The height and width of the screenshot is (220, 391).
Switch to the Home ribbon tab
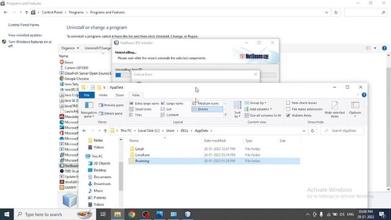click(x=103, y=95)
